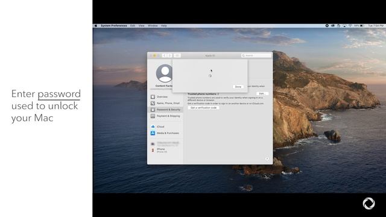Click the screen recording status icon in the menu bar

327,25
